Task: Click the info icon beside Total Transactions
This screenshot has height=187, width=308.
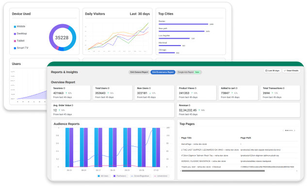Action: click(284, 88)
